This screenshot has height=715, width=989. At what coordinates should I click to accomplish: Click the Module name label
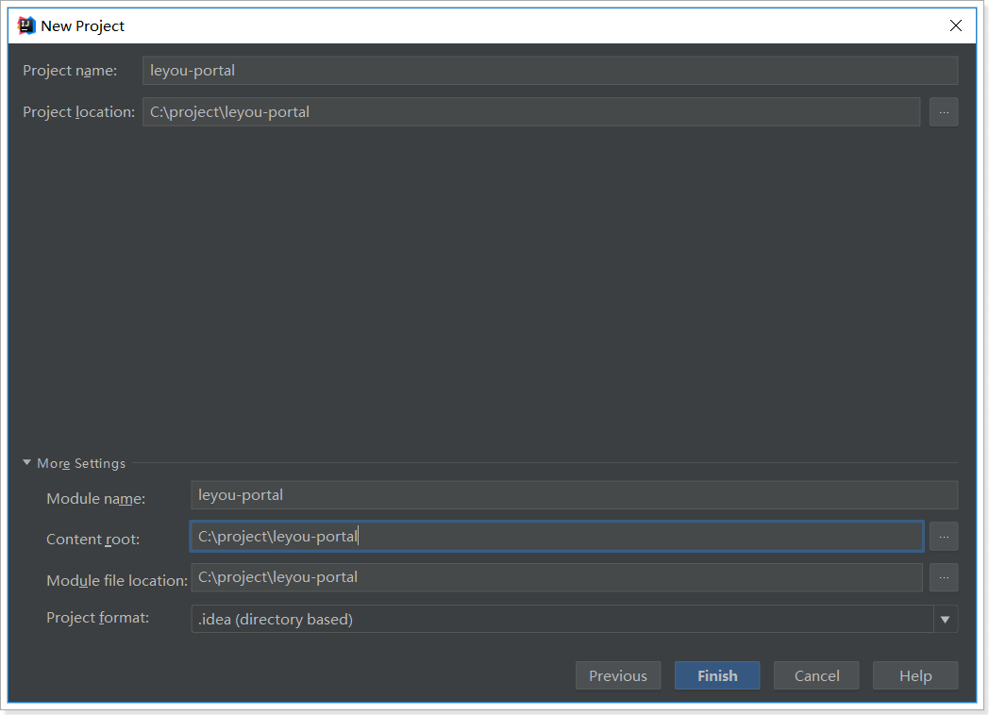pos(96,499)
